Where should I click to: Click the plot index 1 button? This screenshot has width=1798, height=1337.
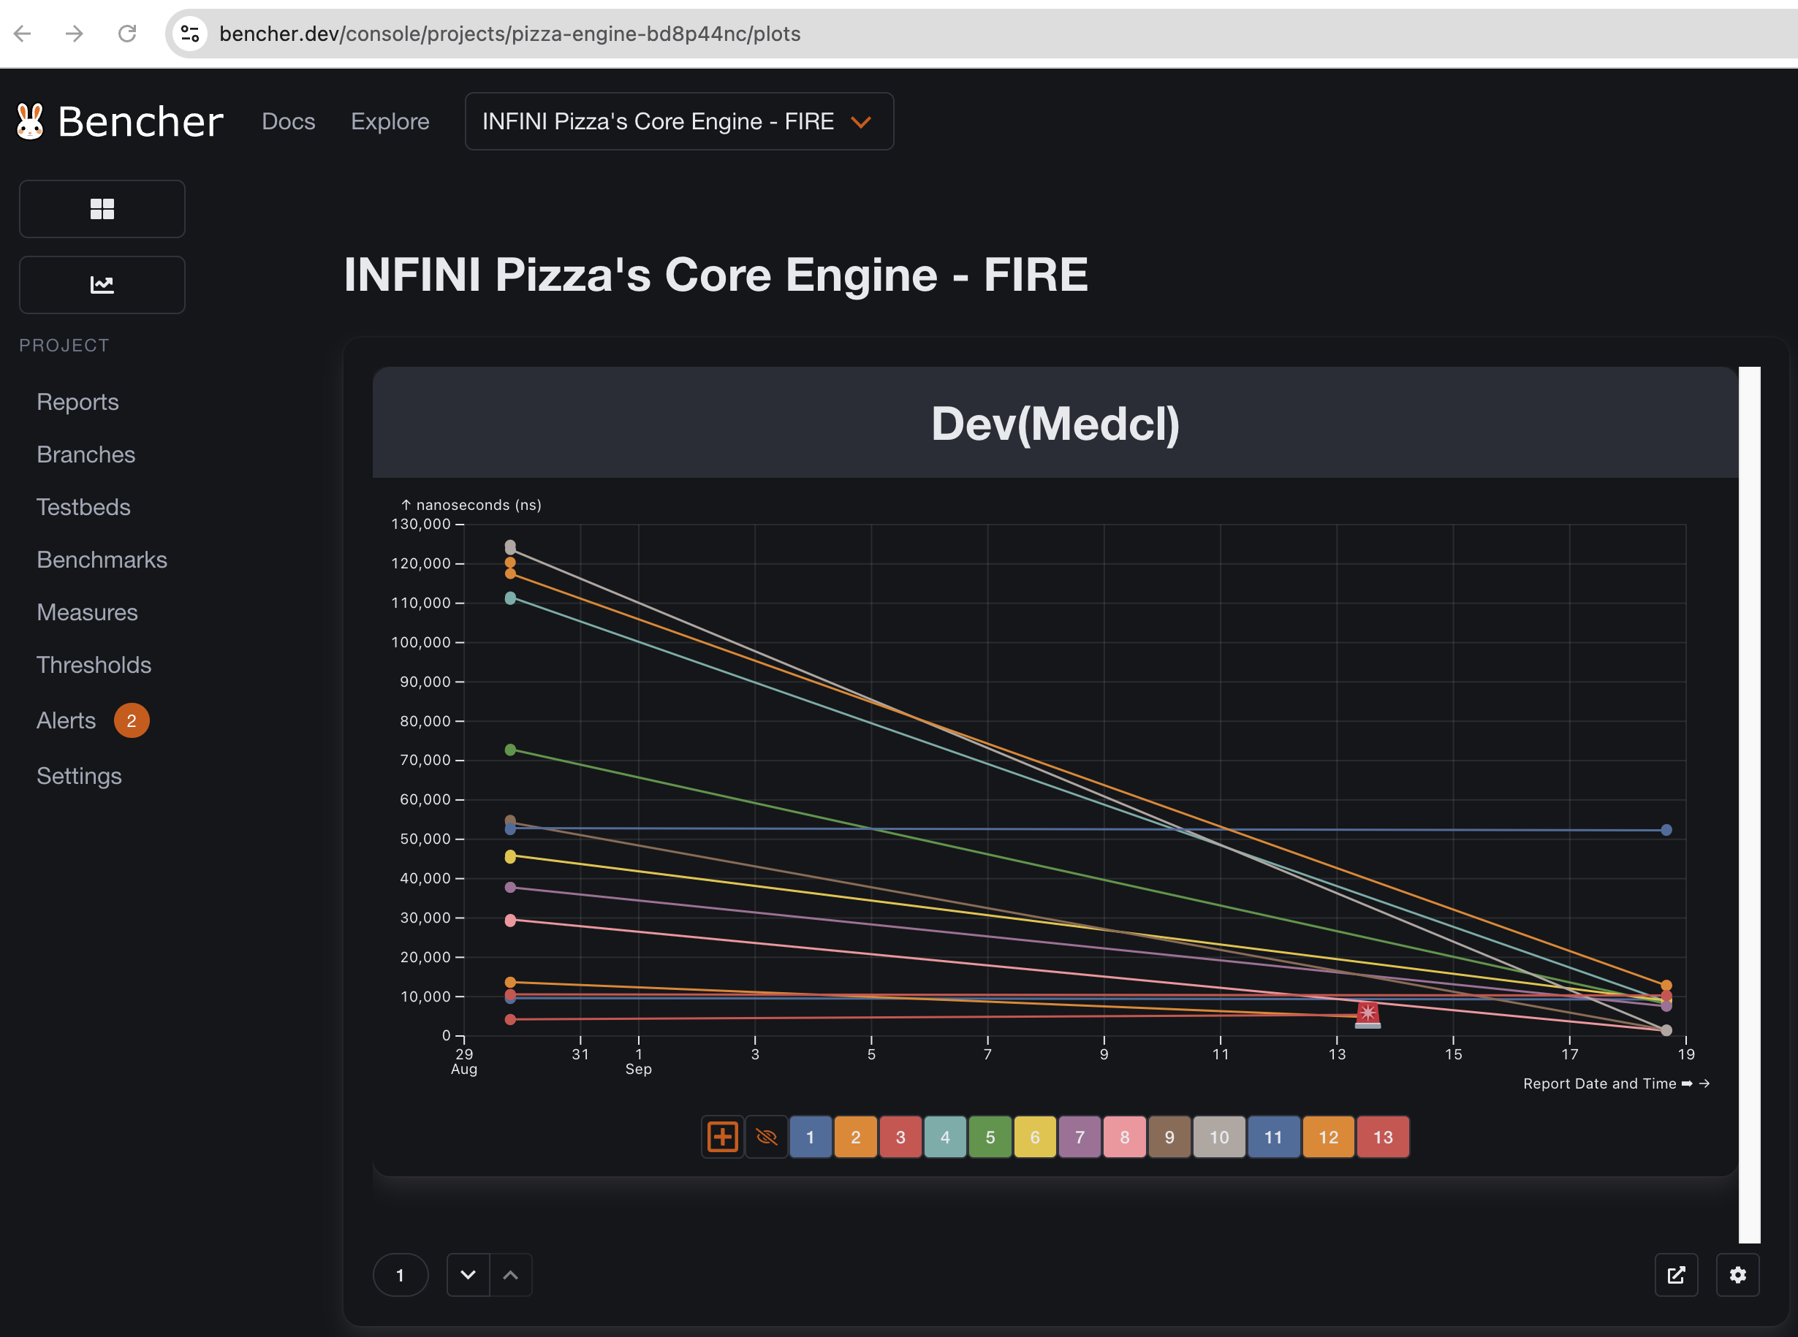point(400,1276)
